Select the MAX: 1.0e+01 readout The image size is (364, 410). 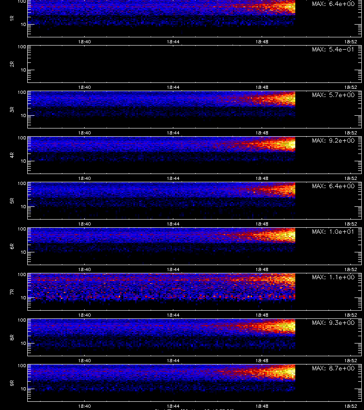(333, 232)
